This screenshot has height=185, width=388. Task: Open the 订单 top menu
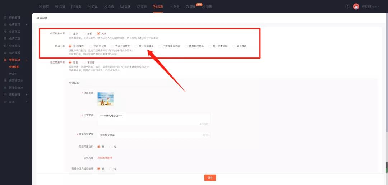(x=93, y=7)
